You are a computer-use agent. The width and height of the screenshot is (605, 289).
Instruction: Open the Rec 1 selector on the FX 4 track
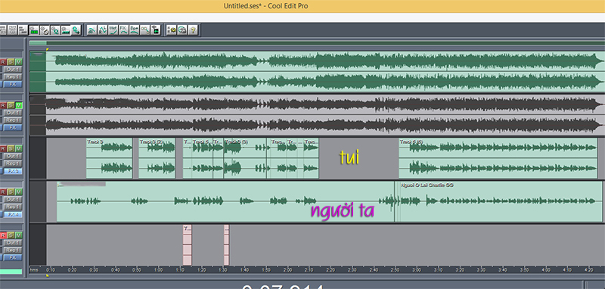pos(13,207)
